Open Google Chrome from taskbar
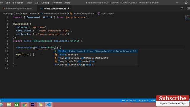The image size is (190, 107). pos(25,105)
